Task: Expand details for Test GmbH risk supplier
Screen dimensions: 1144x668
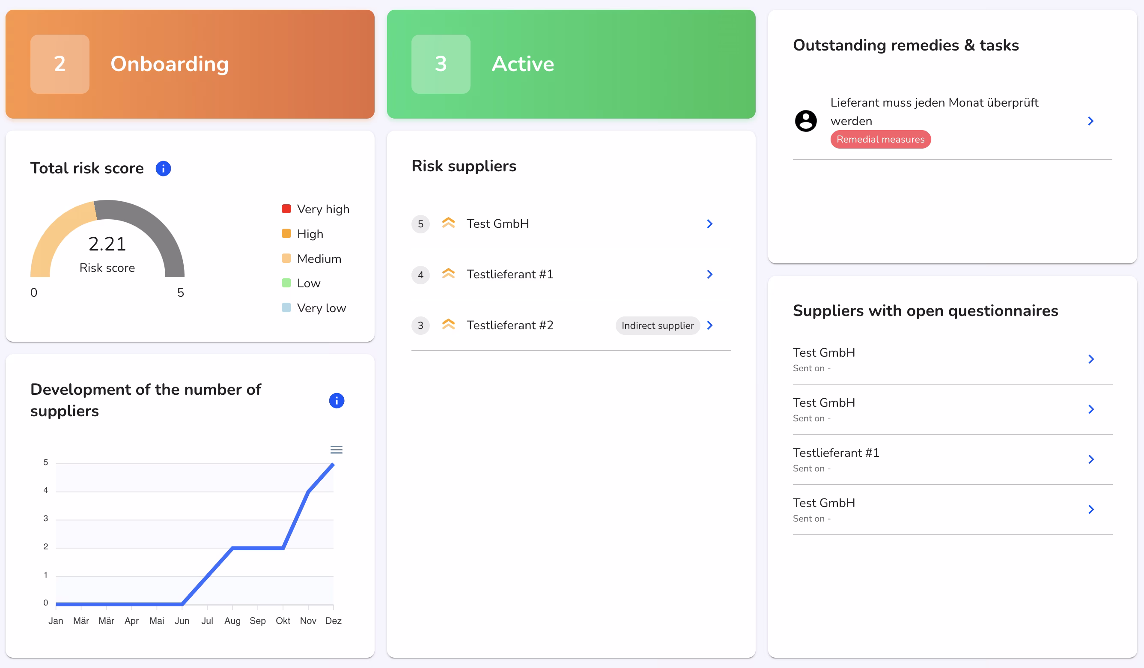Action: [709, 224]
